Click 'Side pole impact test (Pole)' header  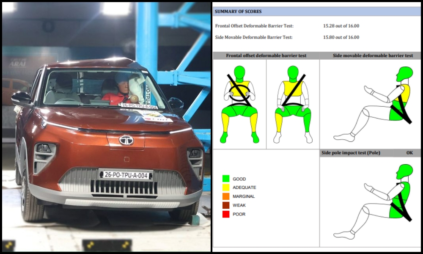click(351, 153)
